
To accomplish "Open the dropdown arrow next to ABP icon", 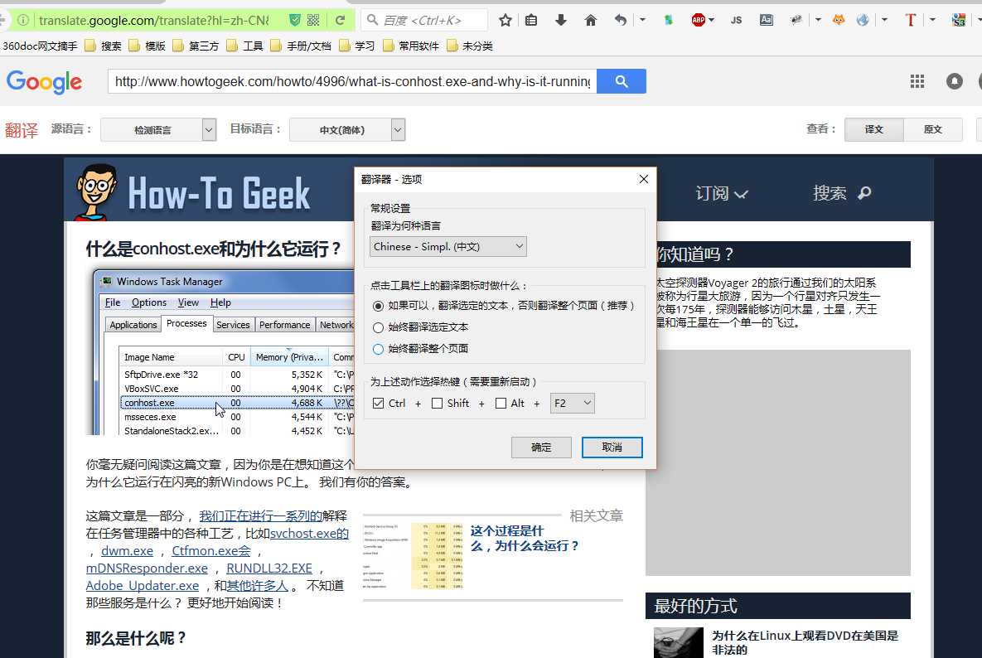I will click(x=712, y=20).
